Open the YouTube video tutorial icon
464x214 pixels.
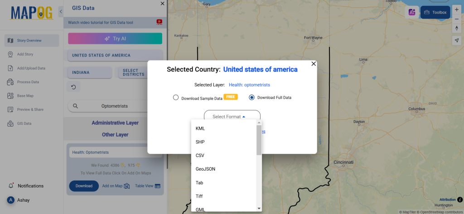(x=159, y=22)
